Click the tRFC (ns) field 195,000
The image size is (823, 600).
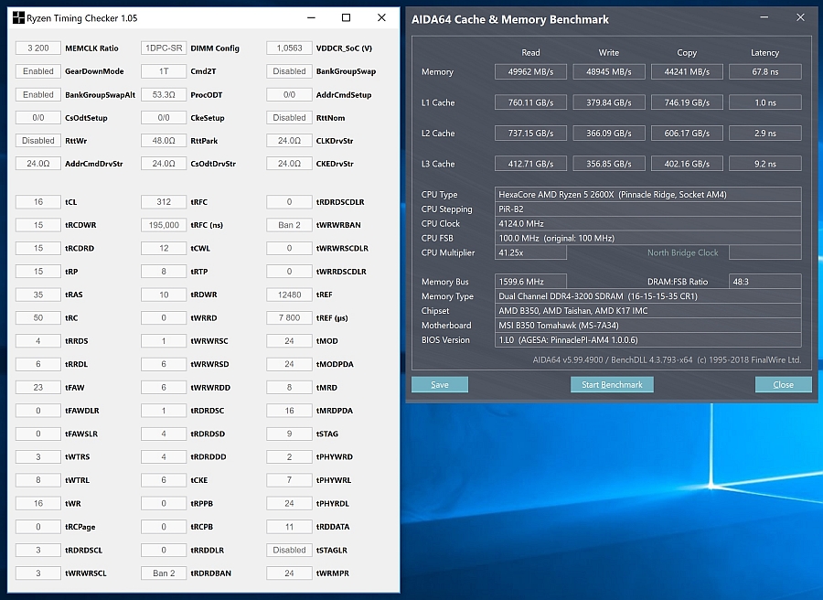coord(164,225)
